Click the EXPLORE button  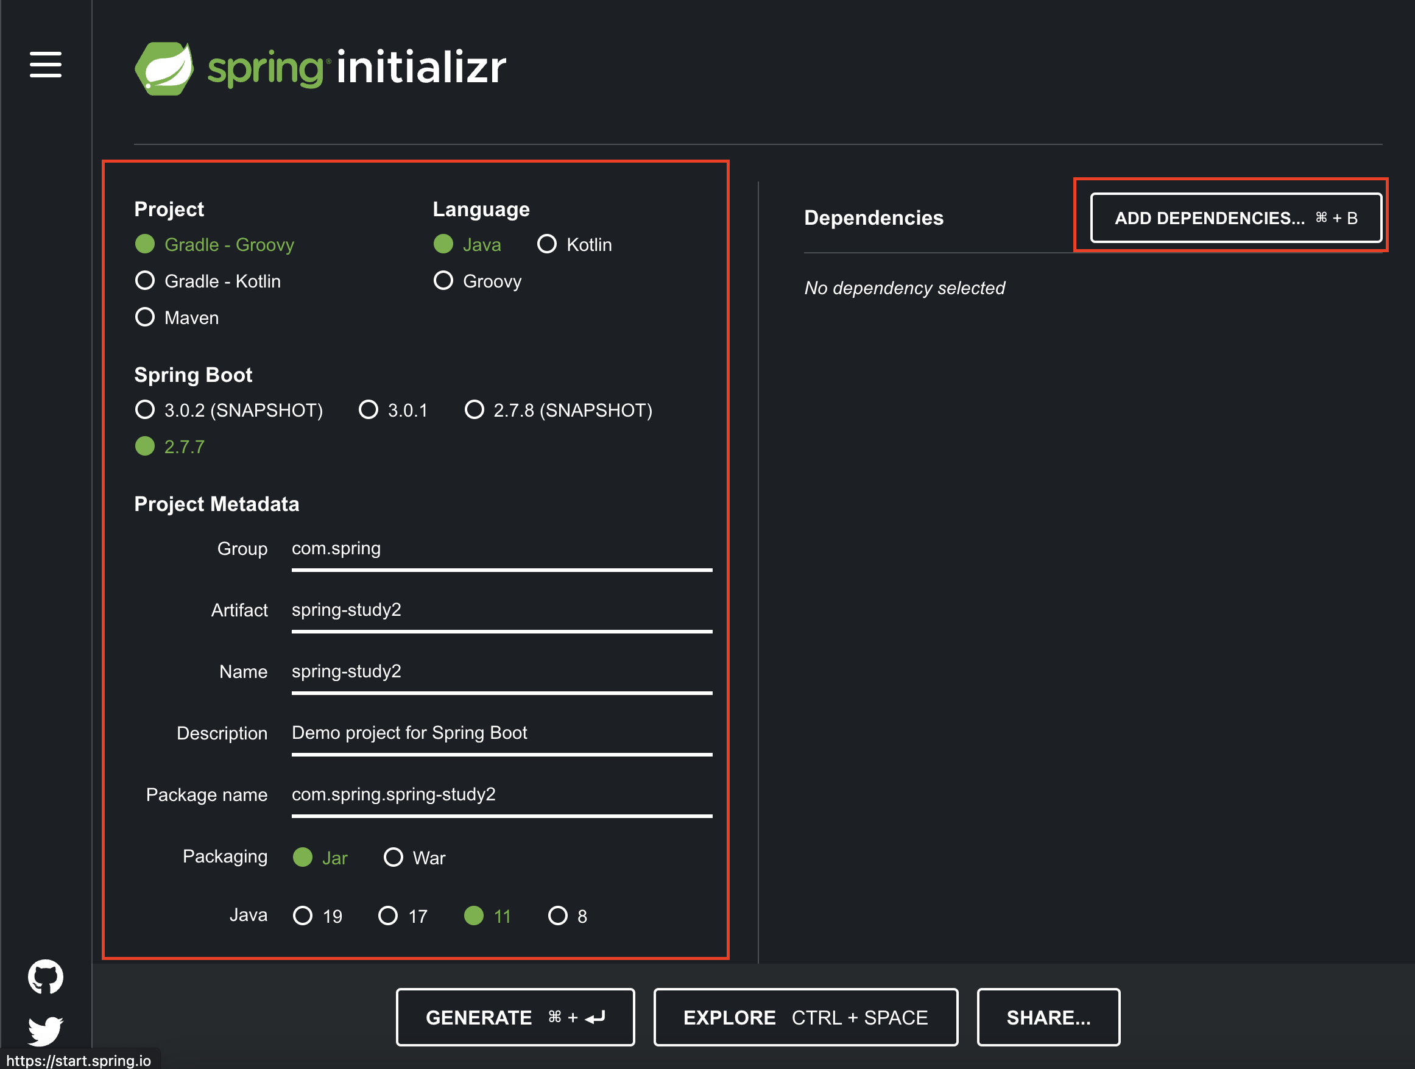pos(805,1017)
